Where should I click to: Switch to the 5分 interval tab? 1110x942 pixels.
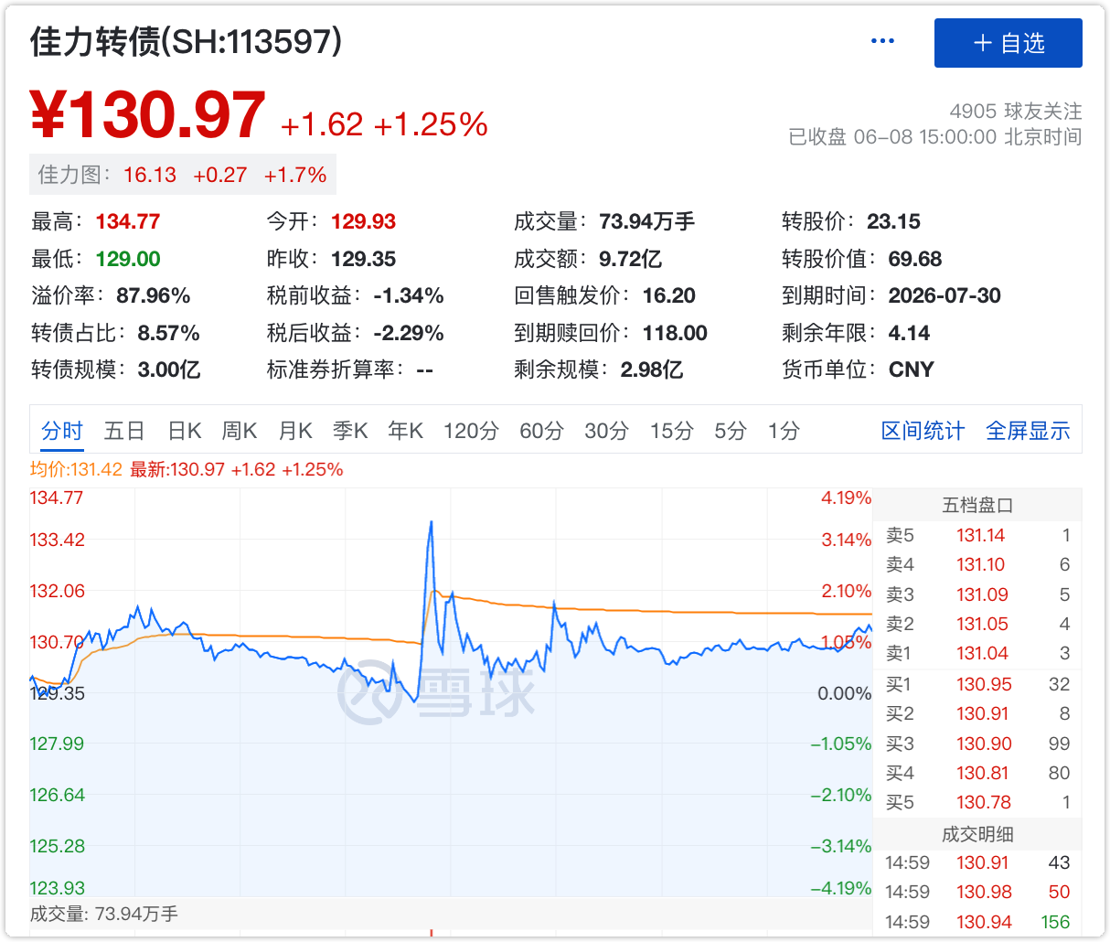pos(731,431)
